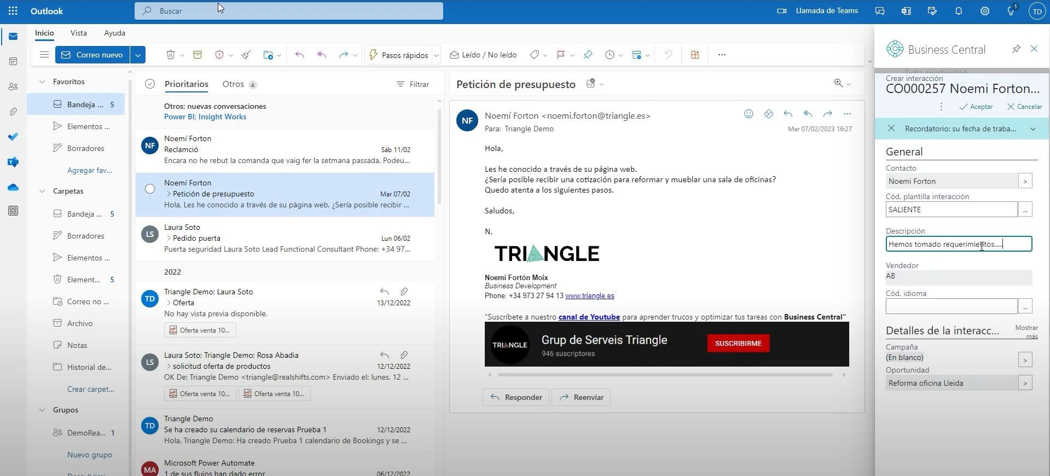
Task: Click the emoji reaction icon in email header
Action: click(749, 114)
